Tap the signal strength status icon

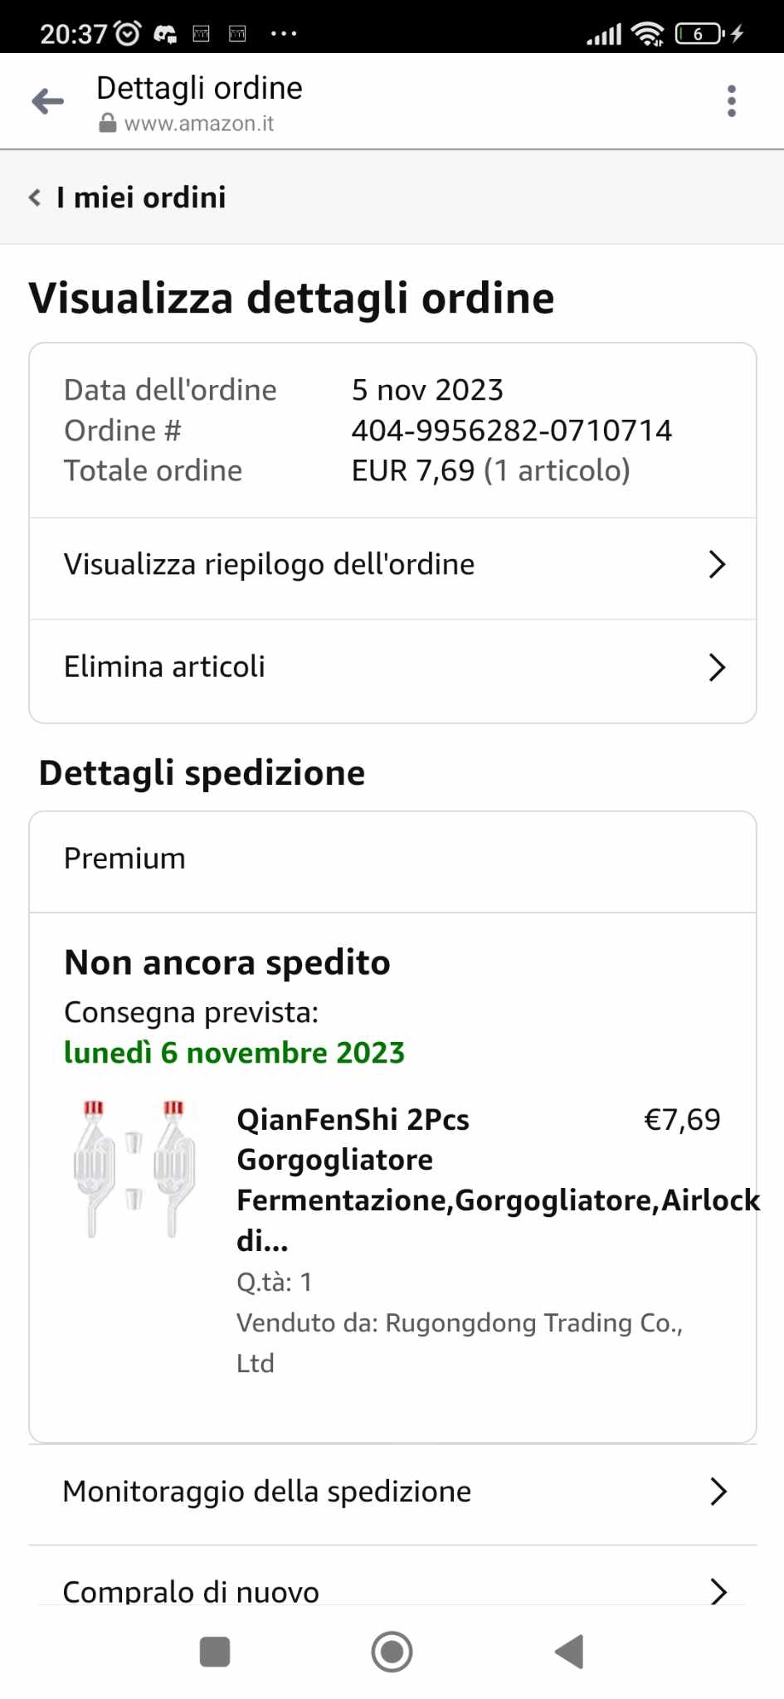pyautogui.click(x=603, y=33)
